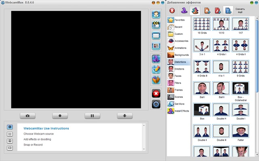
Task: Open the Backgrounds category
Action: tap(178, 55)
